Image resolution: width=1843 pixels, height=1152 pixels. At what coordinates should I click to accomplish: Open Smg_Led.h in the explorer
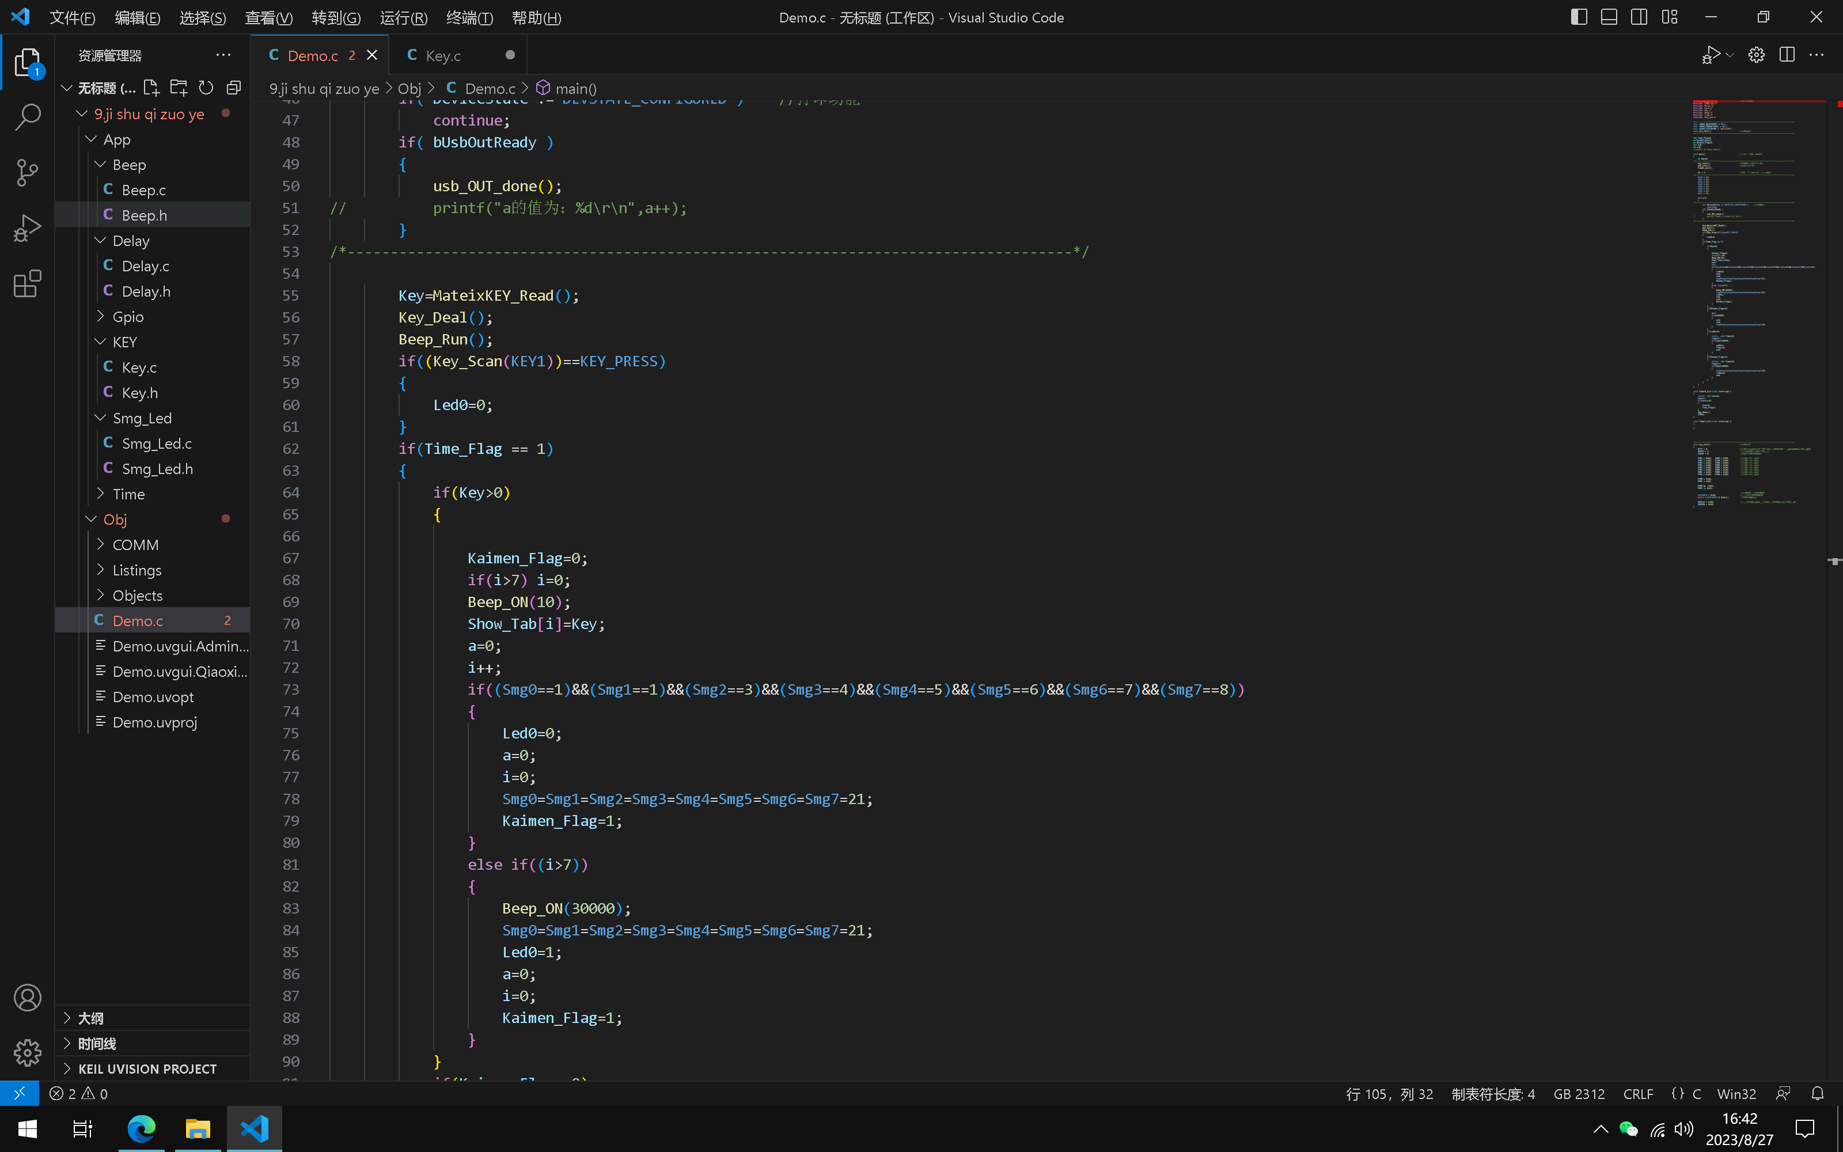(x=152, y=468)
